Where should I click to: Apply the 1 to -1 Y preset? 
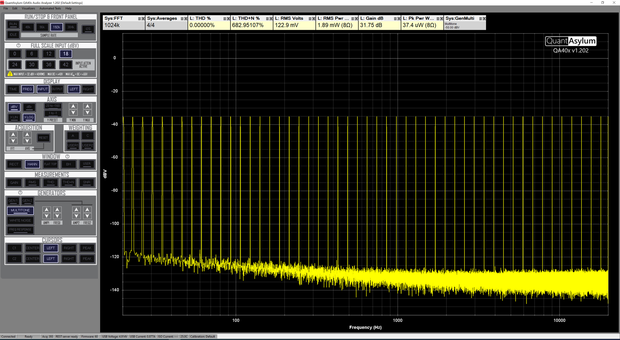point(53,113)
